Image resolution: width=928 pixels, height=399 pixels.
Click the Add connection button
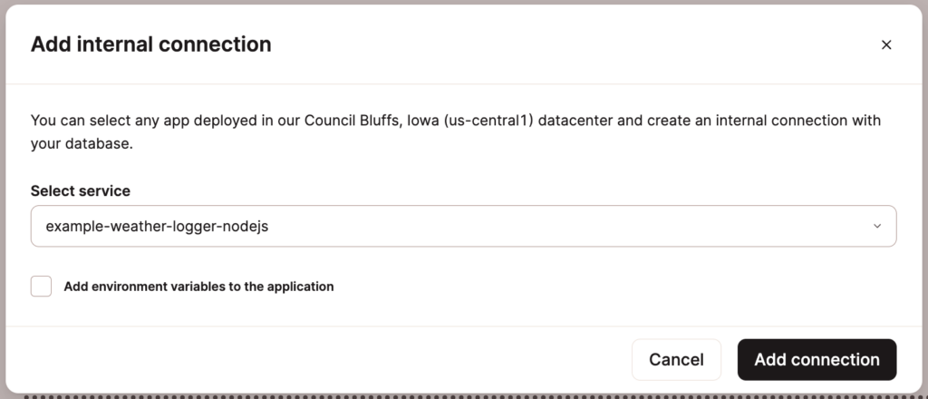point(817,360)
